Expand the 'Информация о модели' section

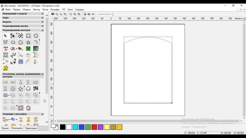pyautogui.click(x=42, y=14)
